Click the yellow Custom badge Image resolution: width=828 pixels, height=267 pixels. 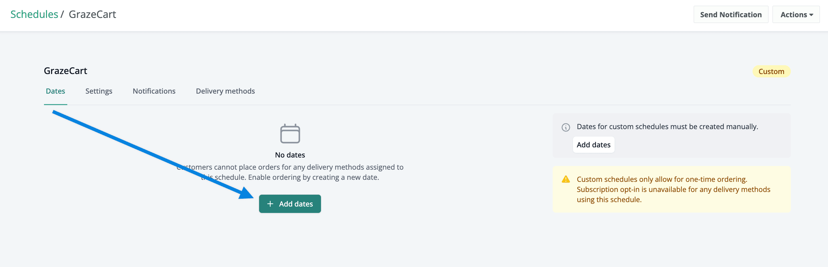(x=771, y=72)
